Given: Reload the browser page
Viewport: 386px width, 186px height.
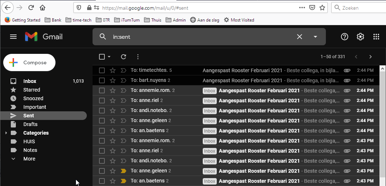Looking at the screenshot, I should 31,8.
